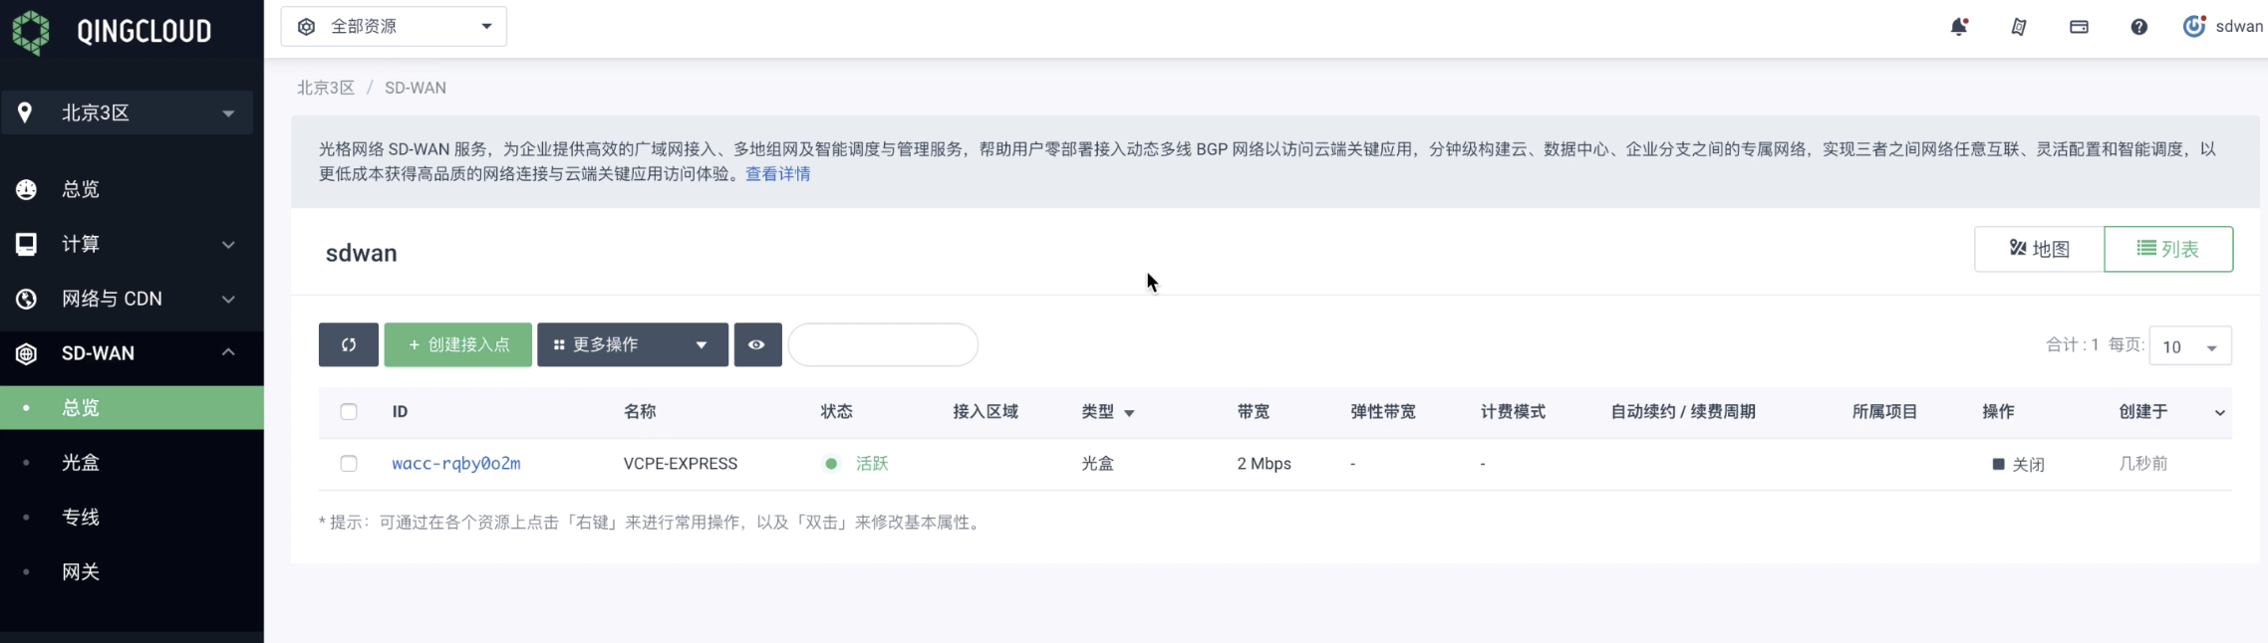Open the 北京3区 region selector
Viewport: 2268px width, 643px height.
[127, 112]
